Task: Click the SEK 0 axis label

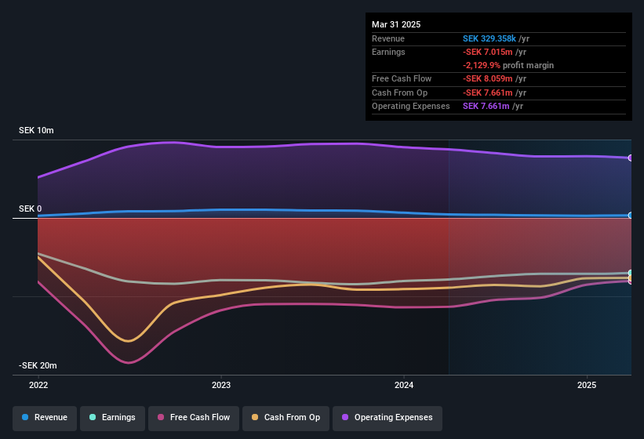Action: point(30,209)
